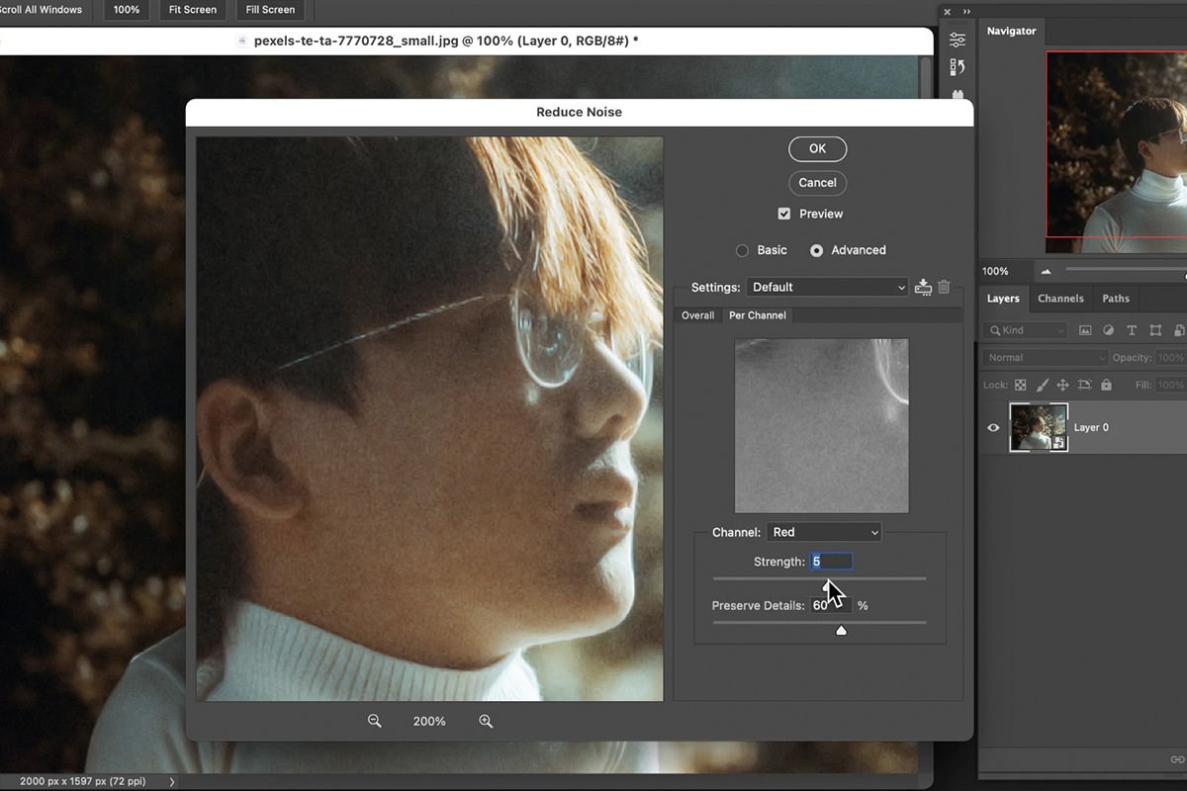The image size is (1187, 791).
Task: Open the layer filter Kind dropdown
Action: click(x=1026, y=330)
